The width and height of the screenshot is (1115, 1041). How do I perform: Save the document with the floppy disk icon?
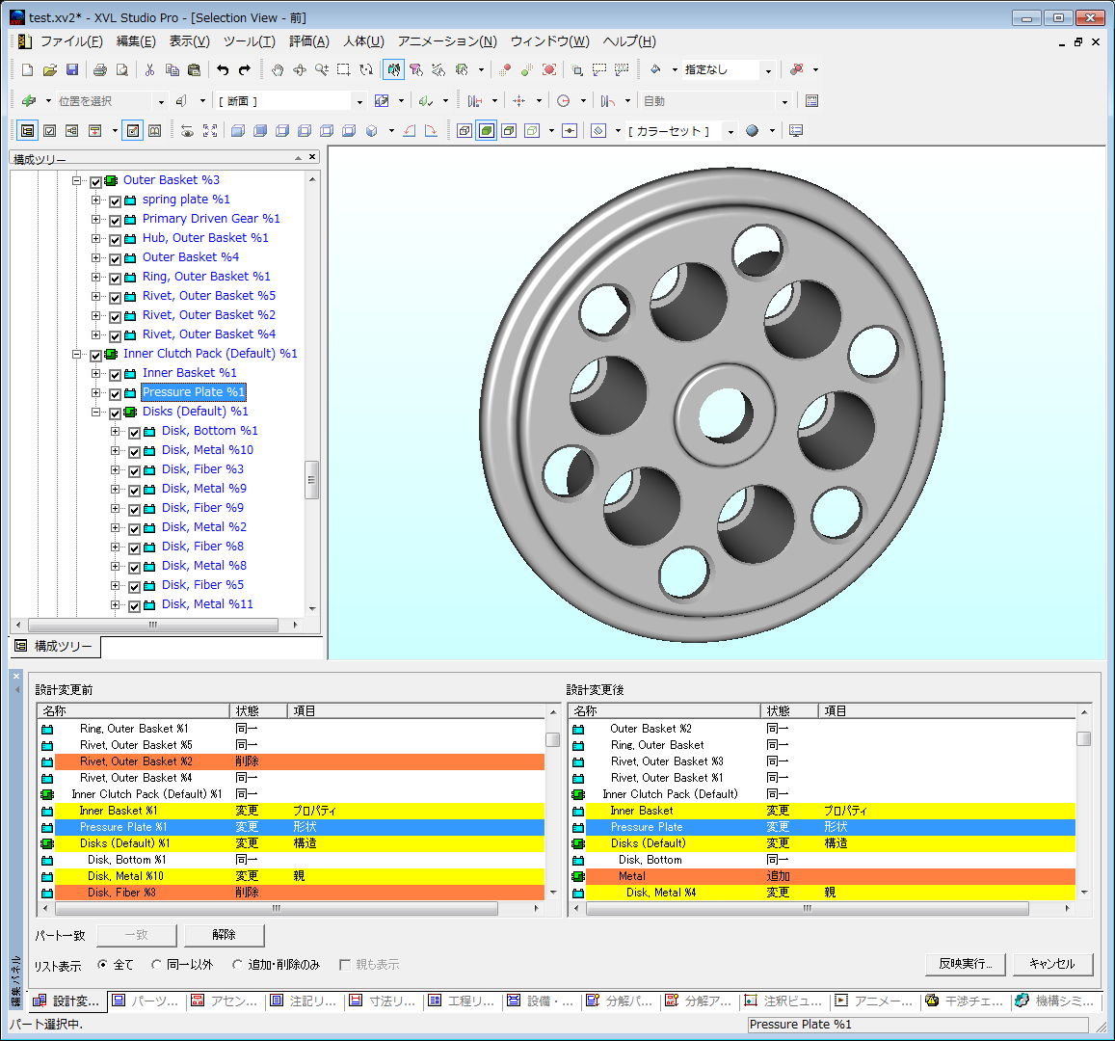72,69
